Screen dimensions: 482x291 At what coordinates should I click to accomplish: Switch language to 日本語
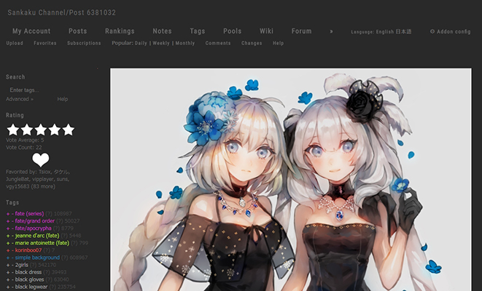point(403,31)
